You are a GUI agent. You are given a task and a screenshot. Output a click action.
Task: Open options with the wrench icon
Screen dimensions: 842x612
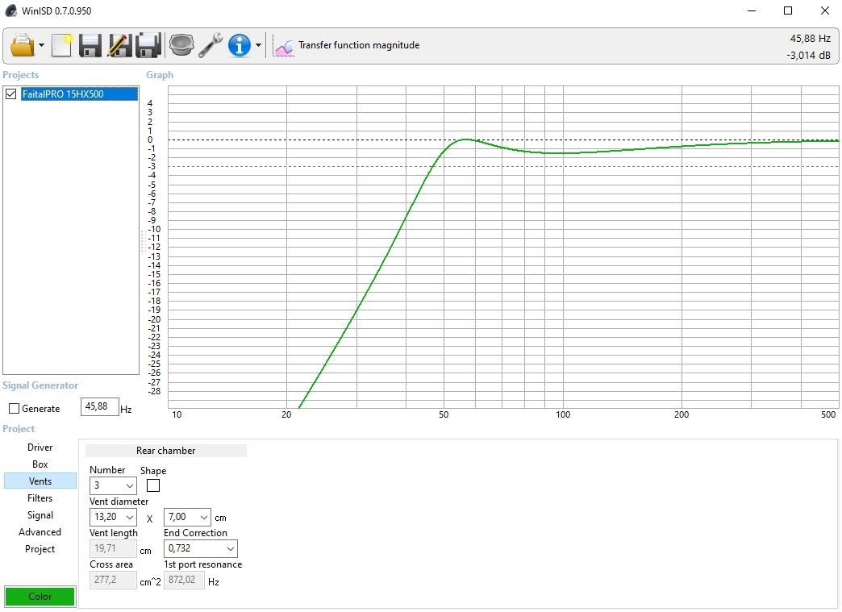point(210,45)
